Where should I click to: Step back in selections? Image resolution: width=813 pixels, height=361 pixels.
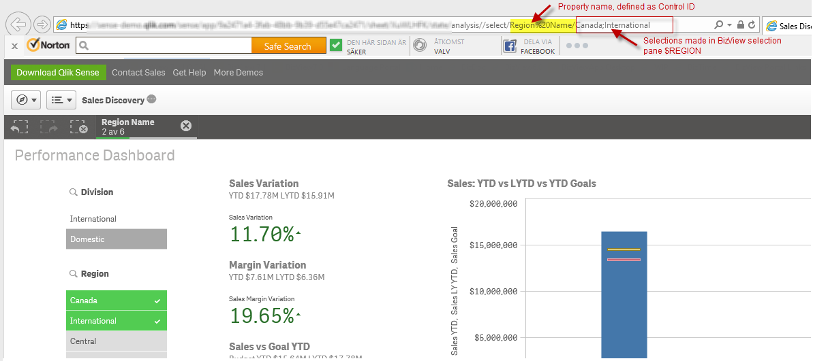click(x=20, y=126)
